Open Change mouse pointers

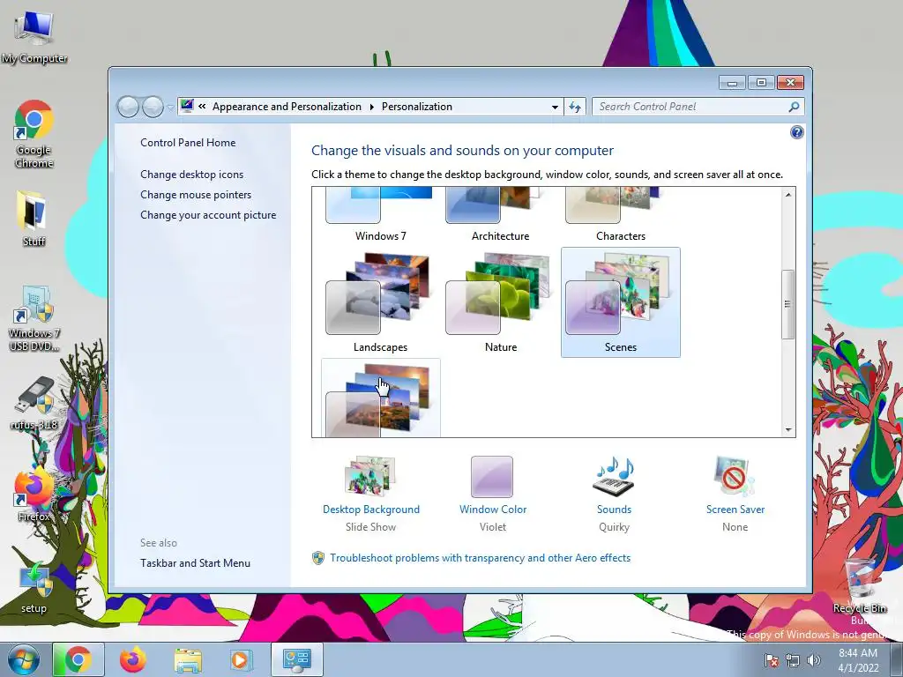click(196, 195)
